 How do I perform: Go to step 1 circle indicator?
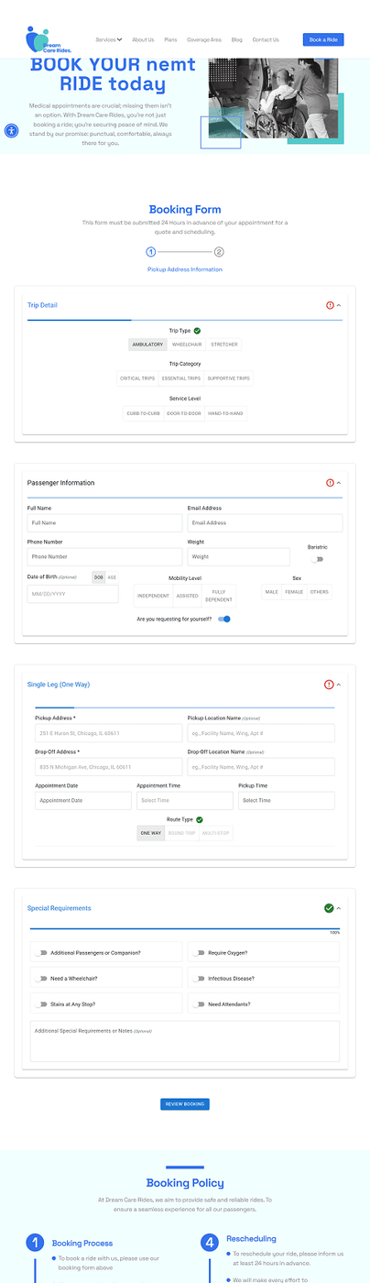[x=151, y=252]
